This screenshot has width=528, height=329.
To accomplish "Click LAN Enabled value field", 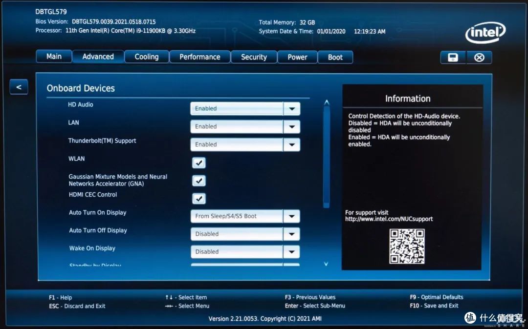I will [237, 127].
